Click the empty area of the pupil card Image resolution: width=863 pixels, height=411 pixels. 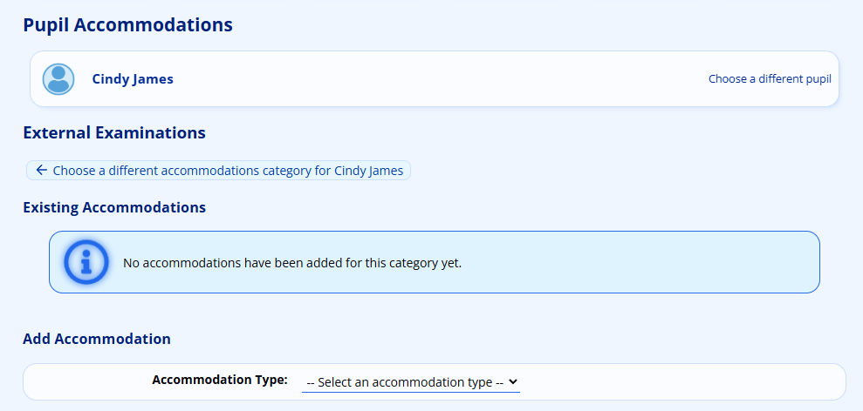click(x=436, y=79)
